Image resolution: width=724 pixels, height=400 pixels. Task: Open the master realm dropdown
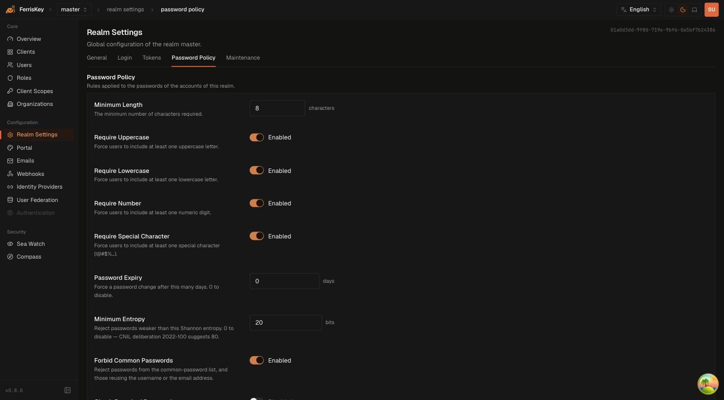pos(74,9)
